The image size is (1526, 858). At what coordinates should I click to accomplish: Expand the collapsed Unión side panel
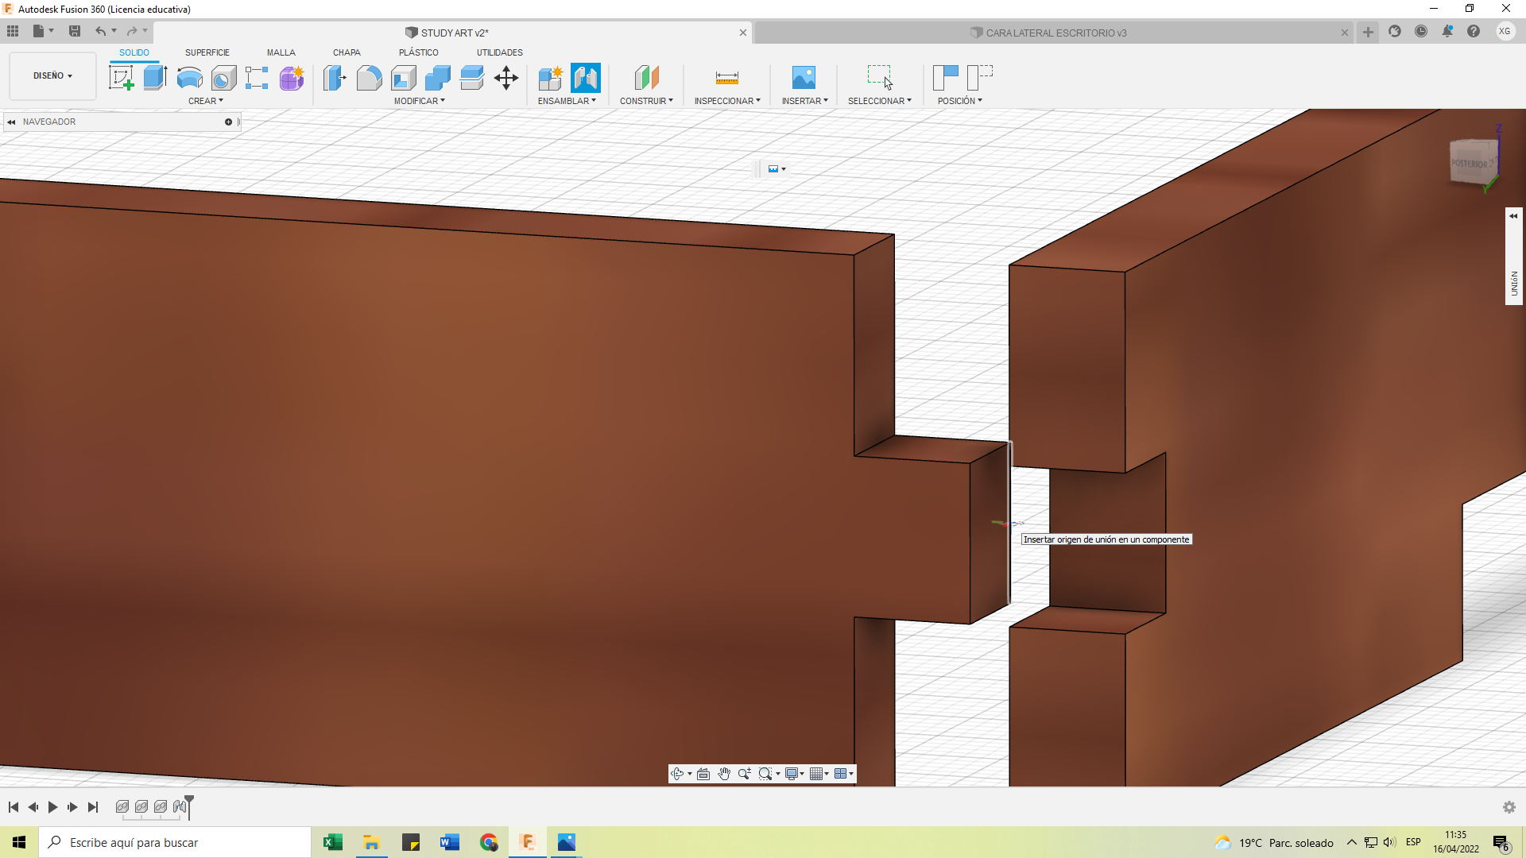click(1513, 216)
